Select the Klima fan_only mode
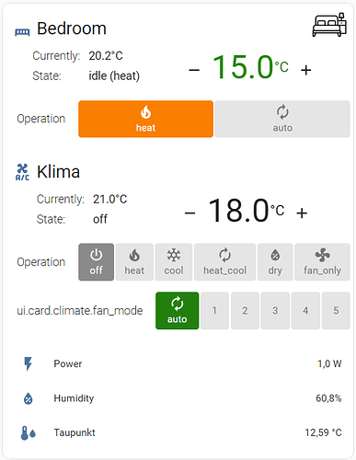 [322, 262]
